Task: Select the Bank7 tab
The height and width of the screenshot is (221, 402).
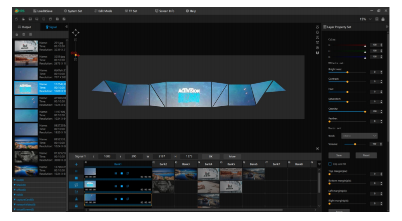Action: pyautogui.click(x=276, y=164)
